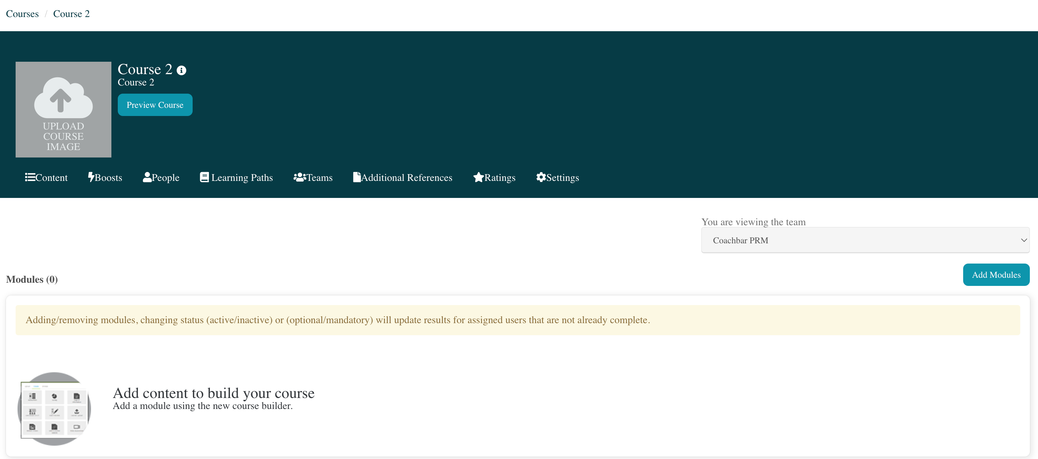1038x459 pixels.
Task: Click the Add Modules button
Action: [996, 275]
